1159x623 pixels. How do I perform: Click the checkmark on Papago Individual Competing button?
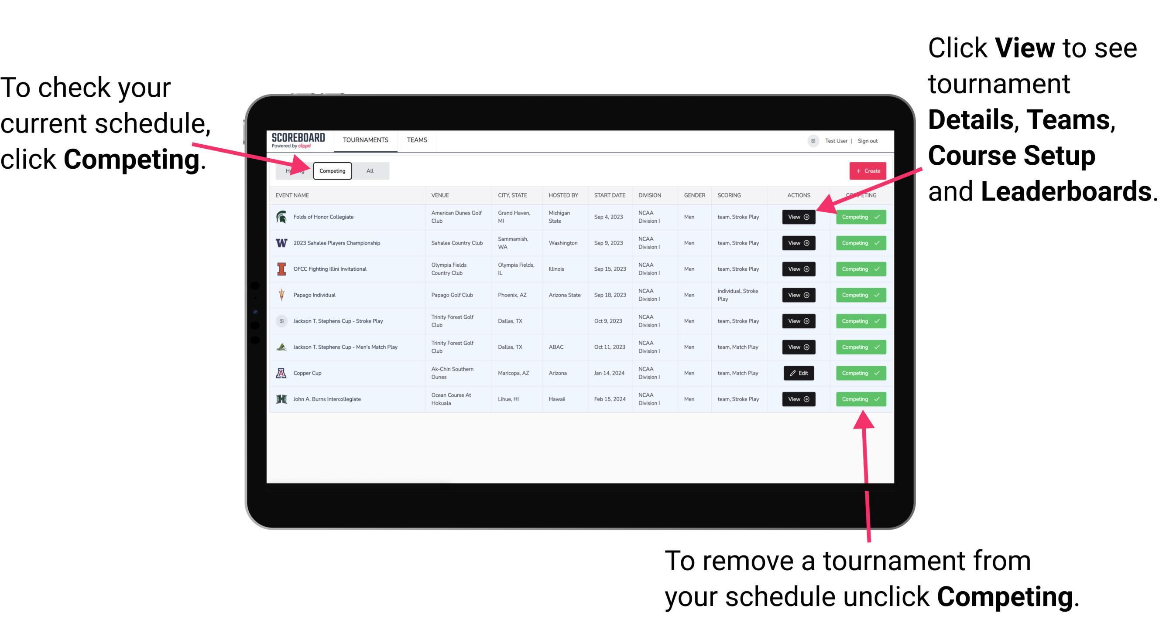coord(875,295)
